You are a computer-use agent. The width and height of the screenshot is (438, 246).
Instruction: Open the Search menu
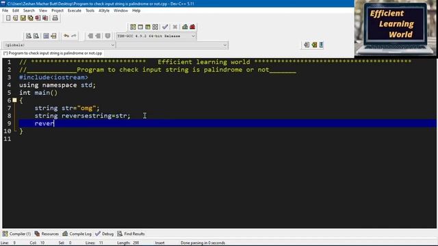(29, 11)
